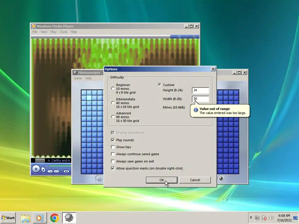The height and width of the screenshot is (224, 299).
Task: Click the Media Player seek progress bar
Action: click(x=60, y=166)
